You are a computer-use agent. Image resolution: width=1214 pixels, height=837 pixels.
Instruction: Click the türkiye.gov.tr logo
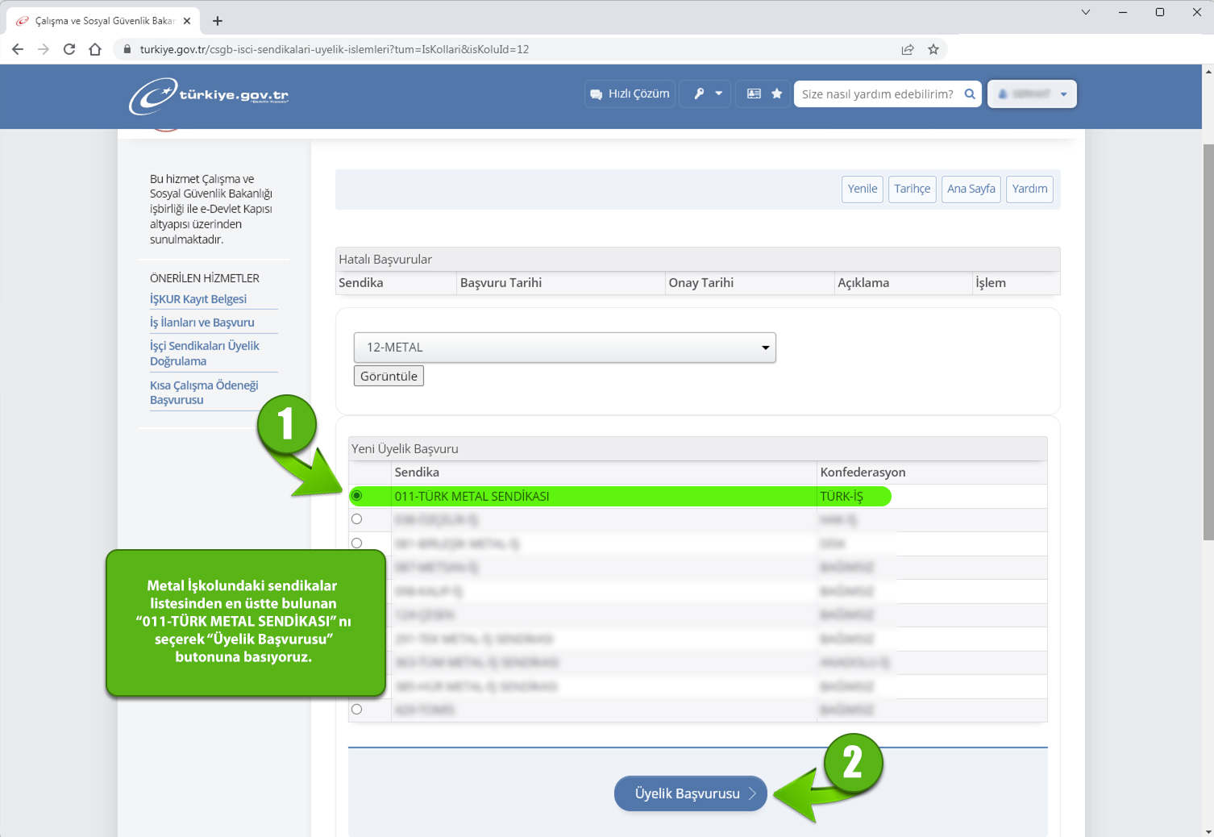[x=209, y=96]
